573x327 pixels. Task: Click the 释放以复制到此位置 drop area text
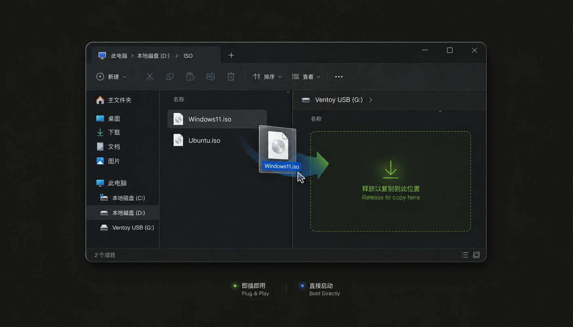391,189
